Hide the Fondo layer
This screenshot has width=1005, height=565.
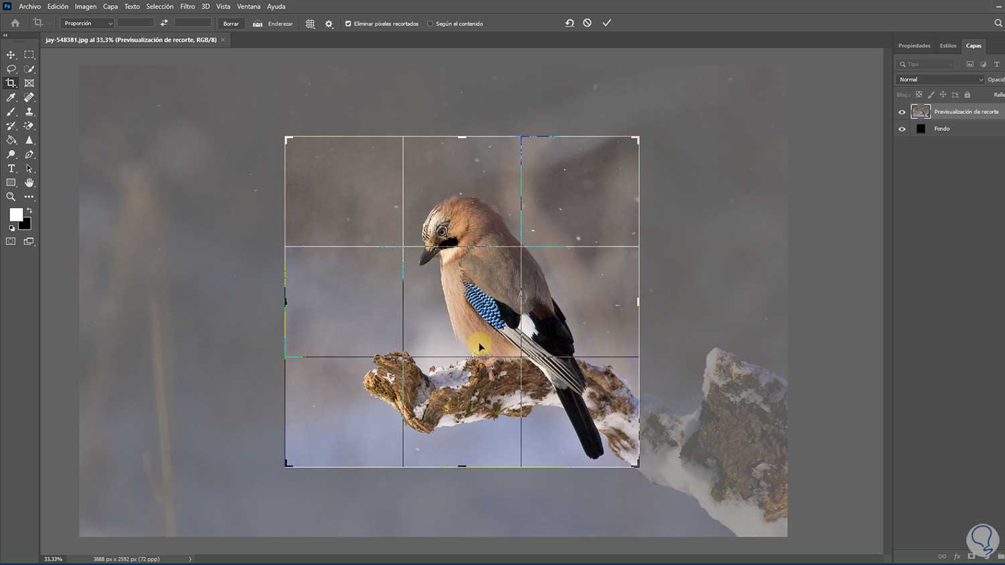coord(902,129)
